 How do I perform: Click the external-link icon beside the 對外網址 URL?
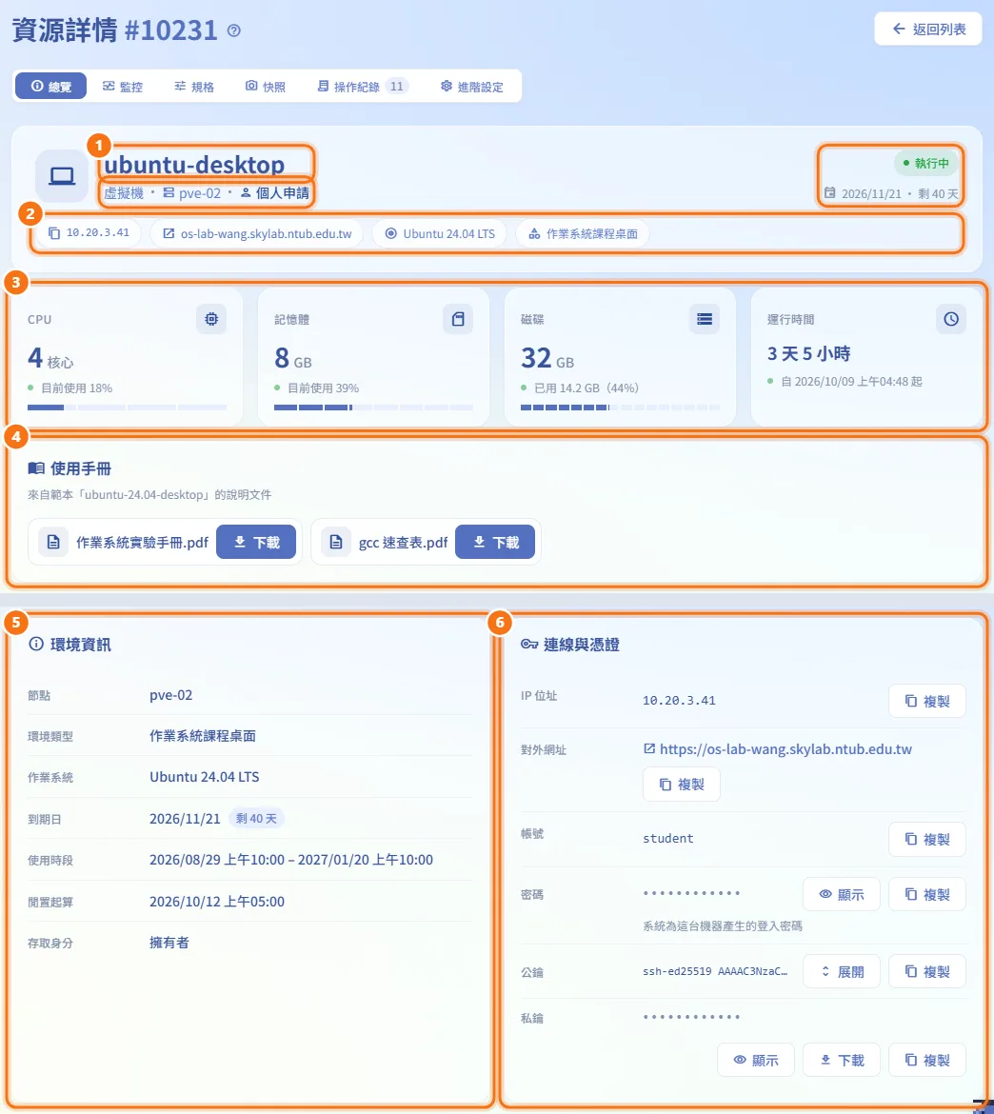pos(649,748)
